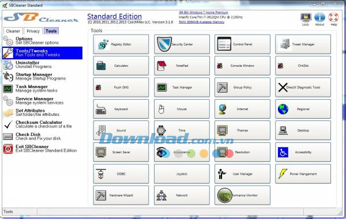
Task: Click the Windows 7 Home Premium link
Action: click(x=203, y=12)
